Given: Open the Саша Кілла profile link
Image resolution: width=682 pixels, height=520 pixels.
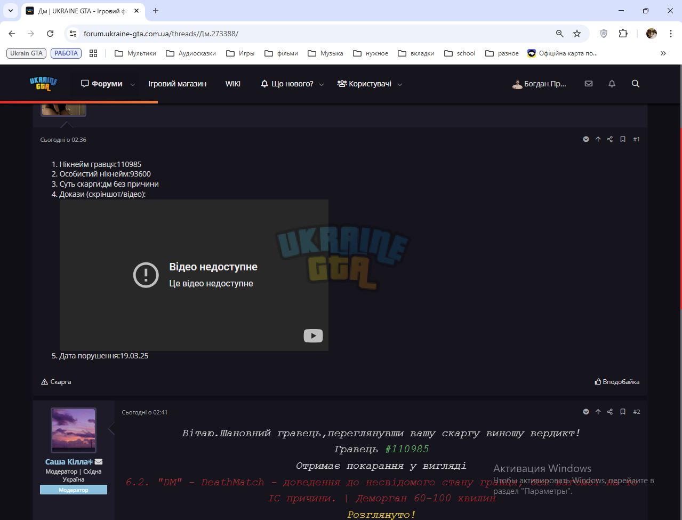Looking at the screenshot, I should [69, 462].
